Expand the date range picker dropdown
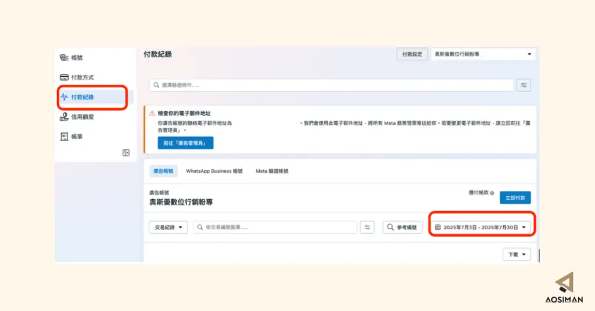This screenshot has width=595, height=311. tap(481, 227)
